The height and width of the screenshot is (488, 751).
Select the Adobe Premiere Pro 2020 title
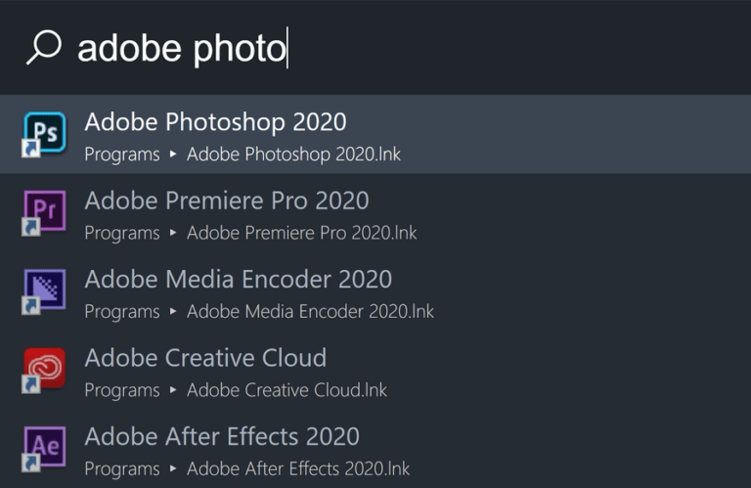(227, 200)
